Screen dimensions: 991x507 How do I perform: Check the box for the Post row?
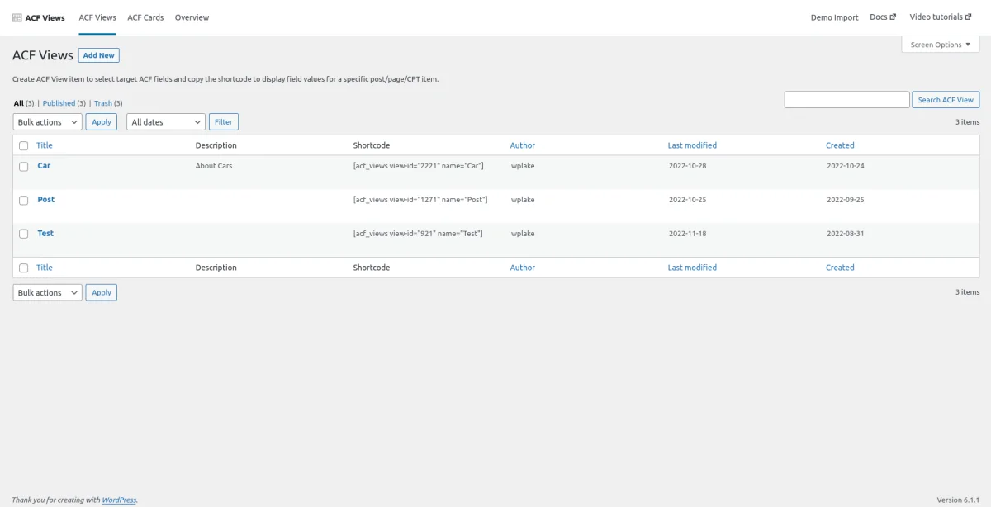23,200
